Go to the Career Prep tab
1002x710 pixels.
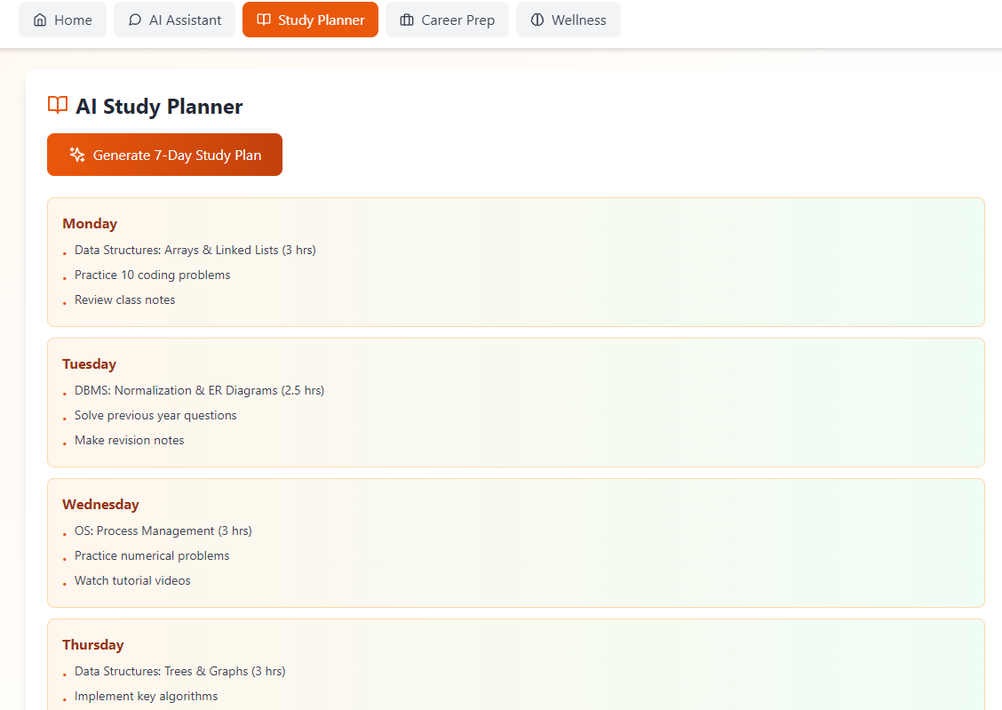(448, 20)
